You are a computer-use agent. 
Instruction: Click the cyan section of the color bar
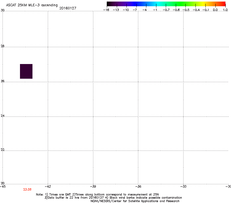[158, 4]
